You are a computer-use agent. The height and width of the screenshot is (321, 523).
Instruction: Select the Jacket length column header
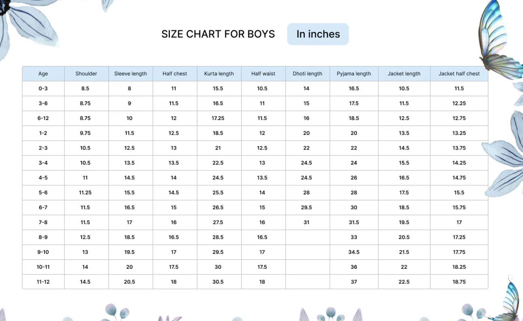coord(404,74)
